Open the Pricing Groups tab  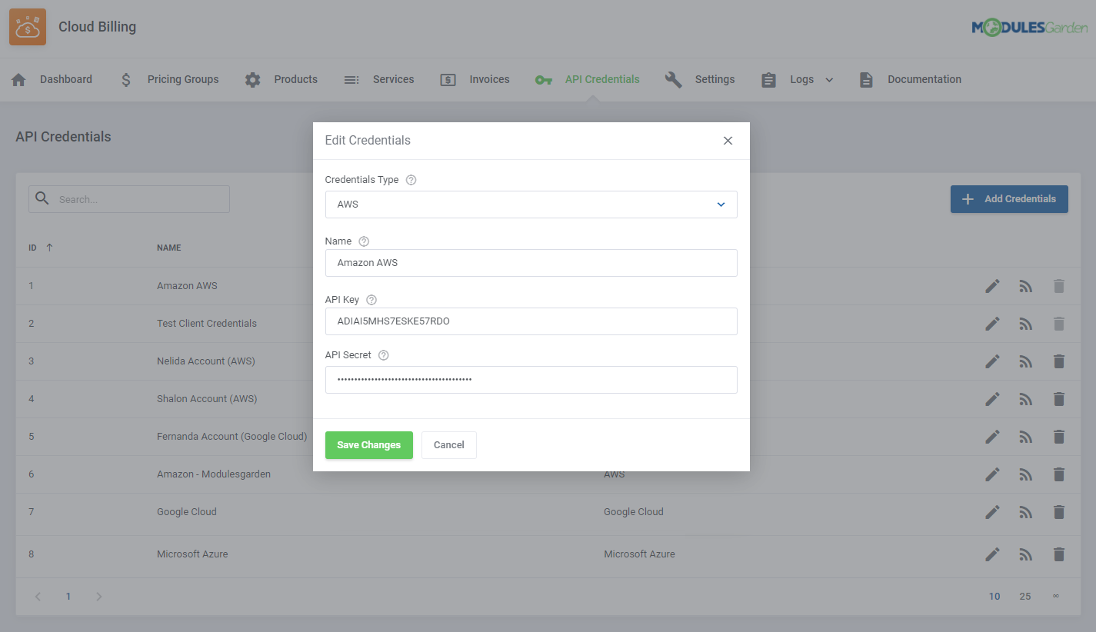[170, 79]
